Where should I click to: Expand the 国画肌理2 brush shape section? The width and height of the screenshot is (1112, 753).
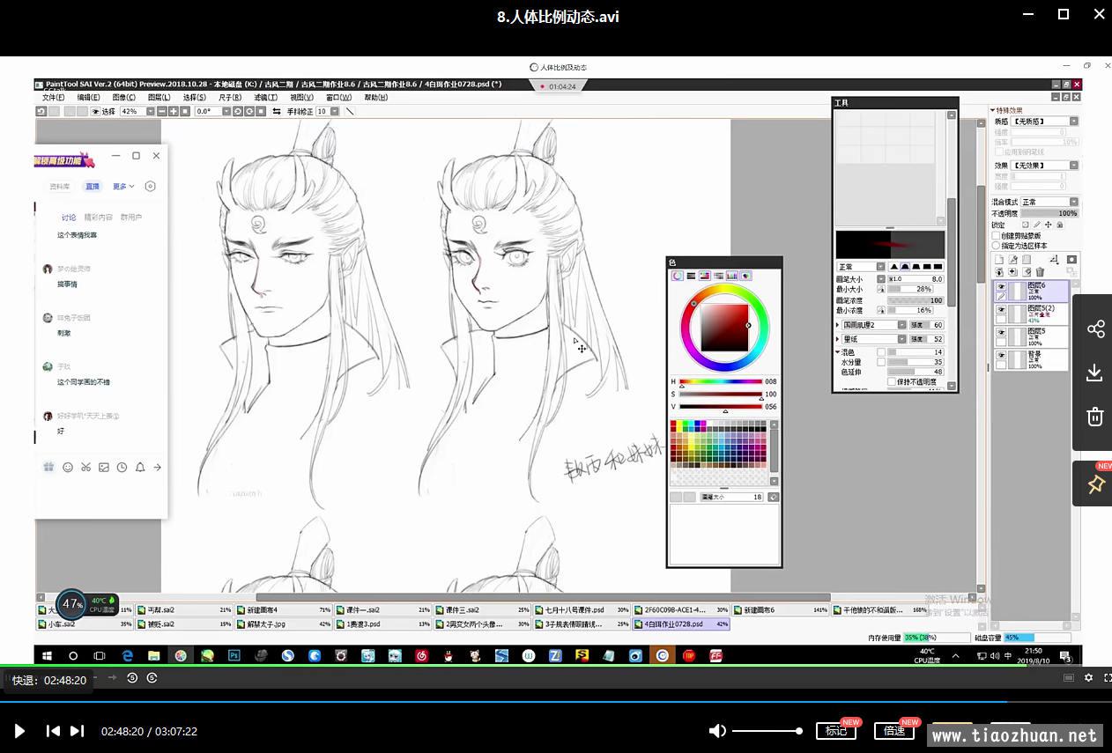tap(837, 325)
